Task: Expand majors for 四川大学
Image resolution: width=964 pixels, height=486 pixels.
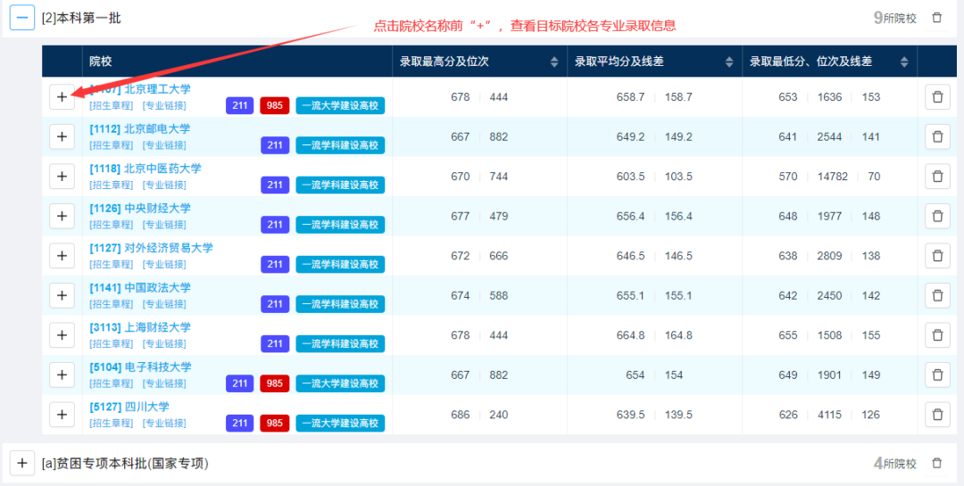Action: click(62, 414)
